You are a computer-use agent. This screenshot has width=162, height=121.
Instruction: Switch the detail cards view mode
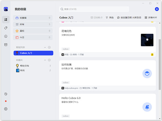151,18
